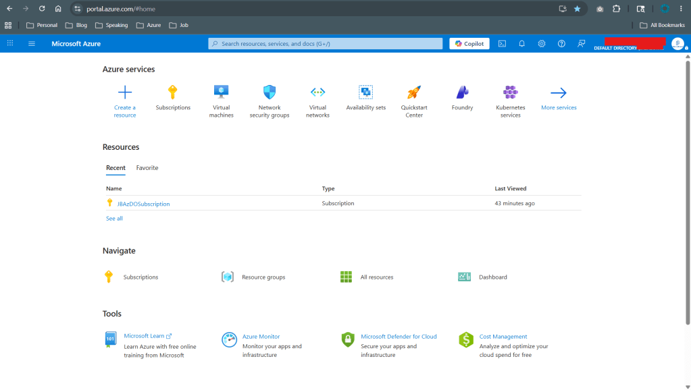The width and height of the screenshot is (691, 390).
Task: Click the browser home button
Action: (x=58, y=9)
